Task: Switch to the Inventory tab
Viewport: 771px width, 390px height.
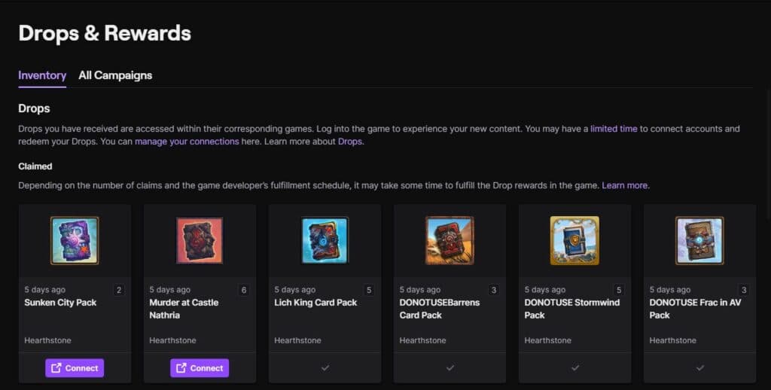Action: pyautogui.click(x=42, y=75)
